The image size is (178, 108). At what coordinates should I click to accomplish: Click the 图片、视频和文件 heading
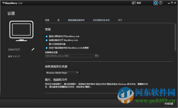(56, 80)
